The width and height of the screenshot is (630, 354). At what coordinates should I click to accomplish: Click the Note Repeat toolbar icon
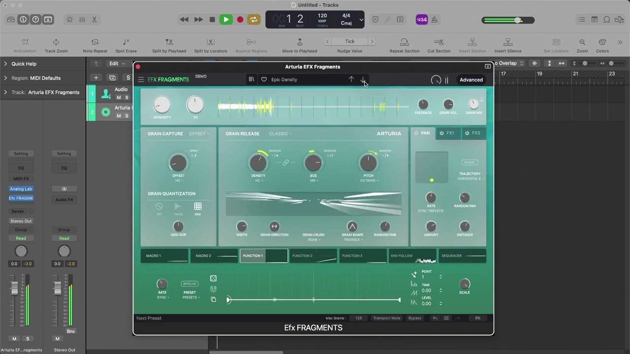pos(95,42)
